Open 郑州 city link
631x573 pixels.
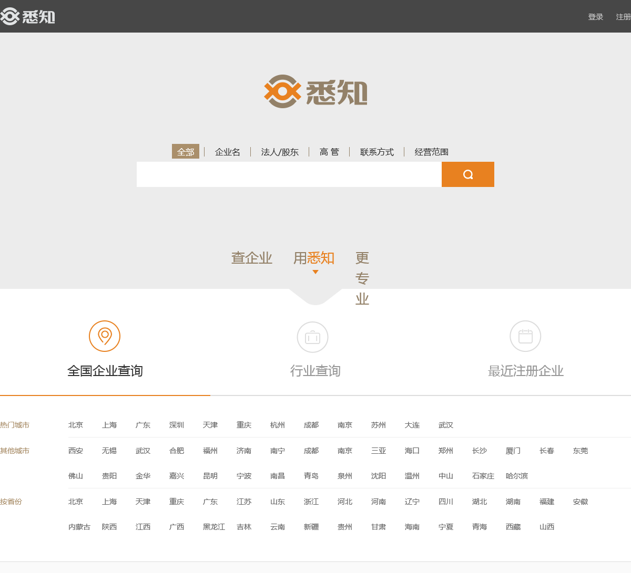[446, 451]
